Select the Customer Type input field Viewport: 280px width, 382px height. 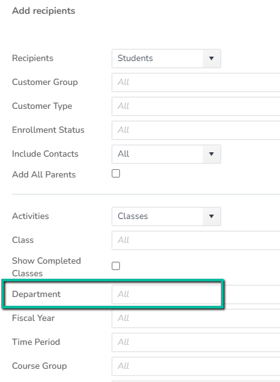[x=196, y=106]
